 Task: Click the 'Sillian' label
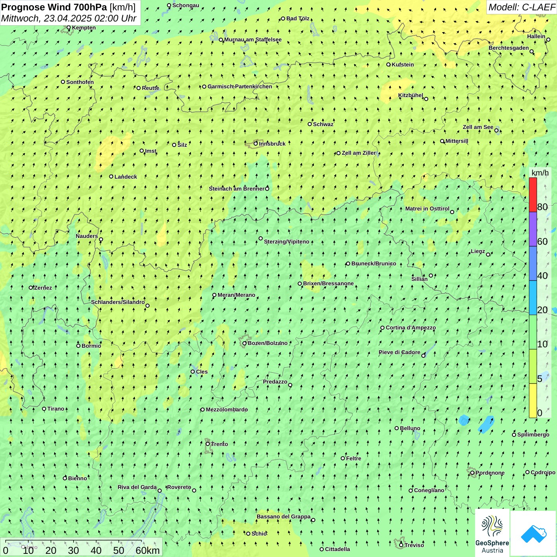pyautogui.click(x=419, y=279)
